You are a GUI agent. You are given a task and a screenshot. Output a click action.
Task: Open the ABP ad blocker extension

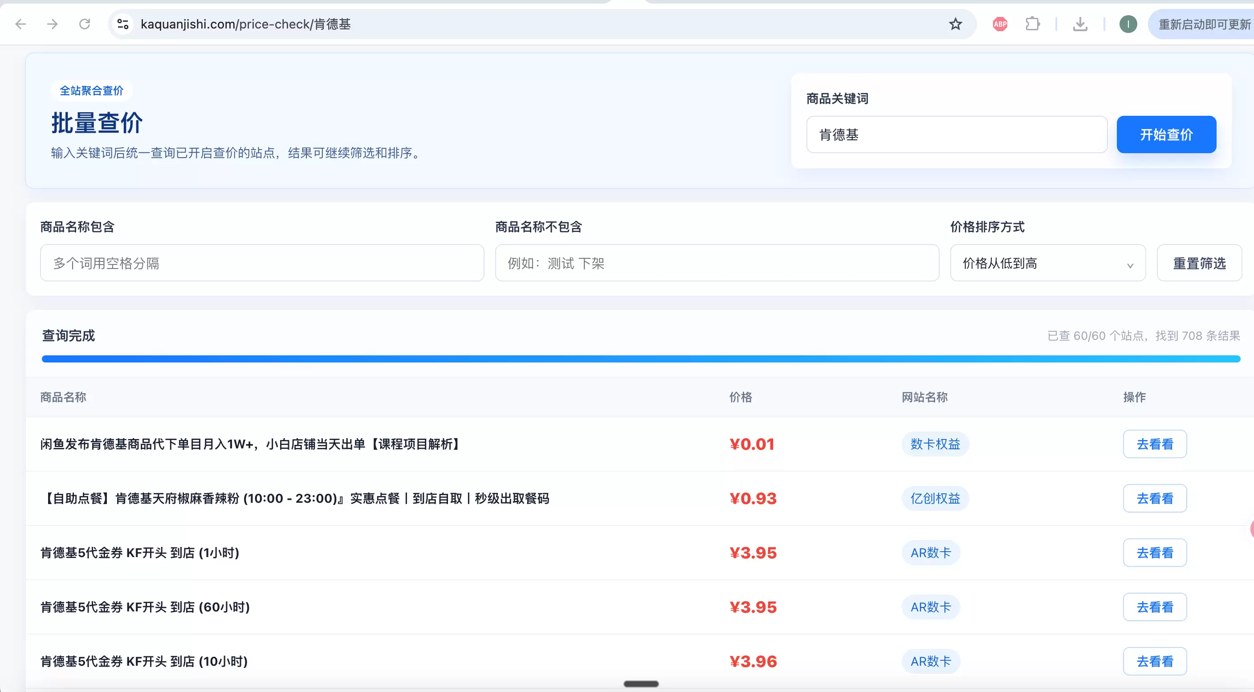1000,24
